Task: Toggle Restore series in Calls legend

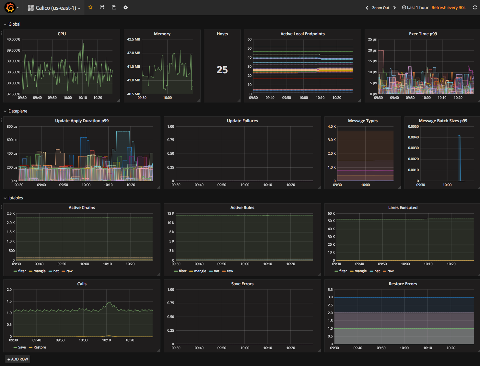Action: tap(38, 347)
